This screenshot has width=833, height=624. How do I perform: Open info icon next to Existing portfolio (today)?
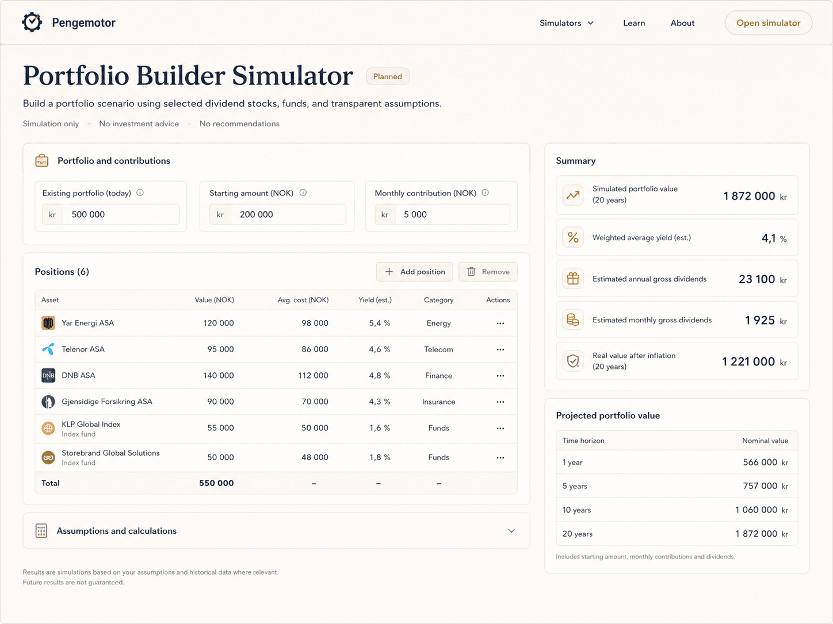[140, 193]
